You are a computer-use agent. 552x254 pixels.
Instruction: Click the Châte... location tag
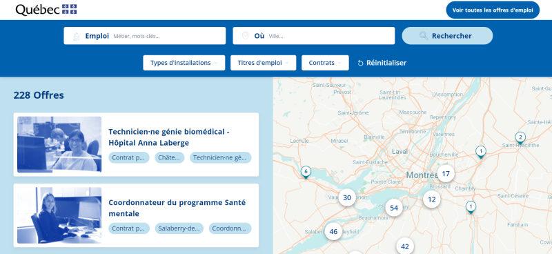[169, 157]
